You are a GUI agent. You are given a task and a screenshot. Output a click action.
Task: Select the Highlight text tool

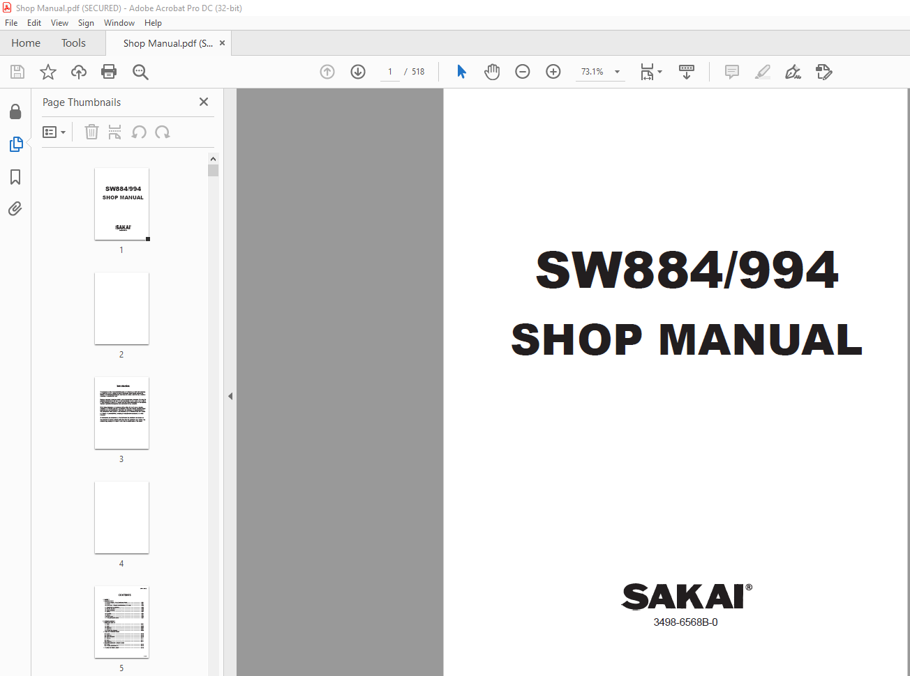(763, 72)
